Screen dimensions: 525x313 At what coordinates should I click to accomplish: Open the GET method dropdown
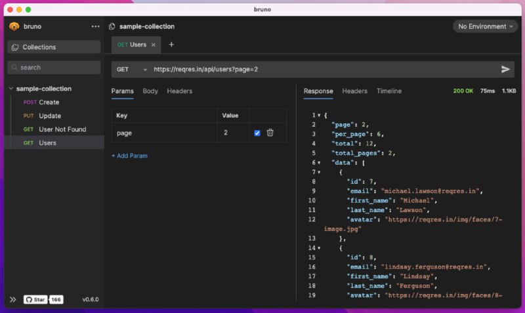[132, 70]
